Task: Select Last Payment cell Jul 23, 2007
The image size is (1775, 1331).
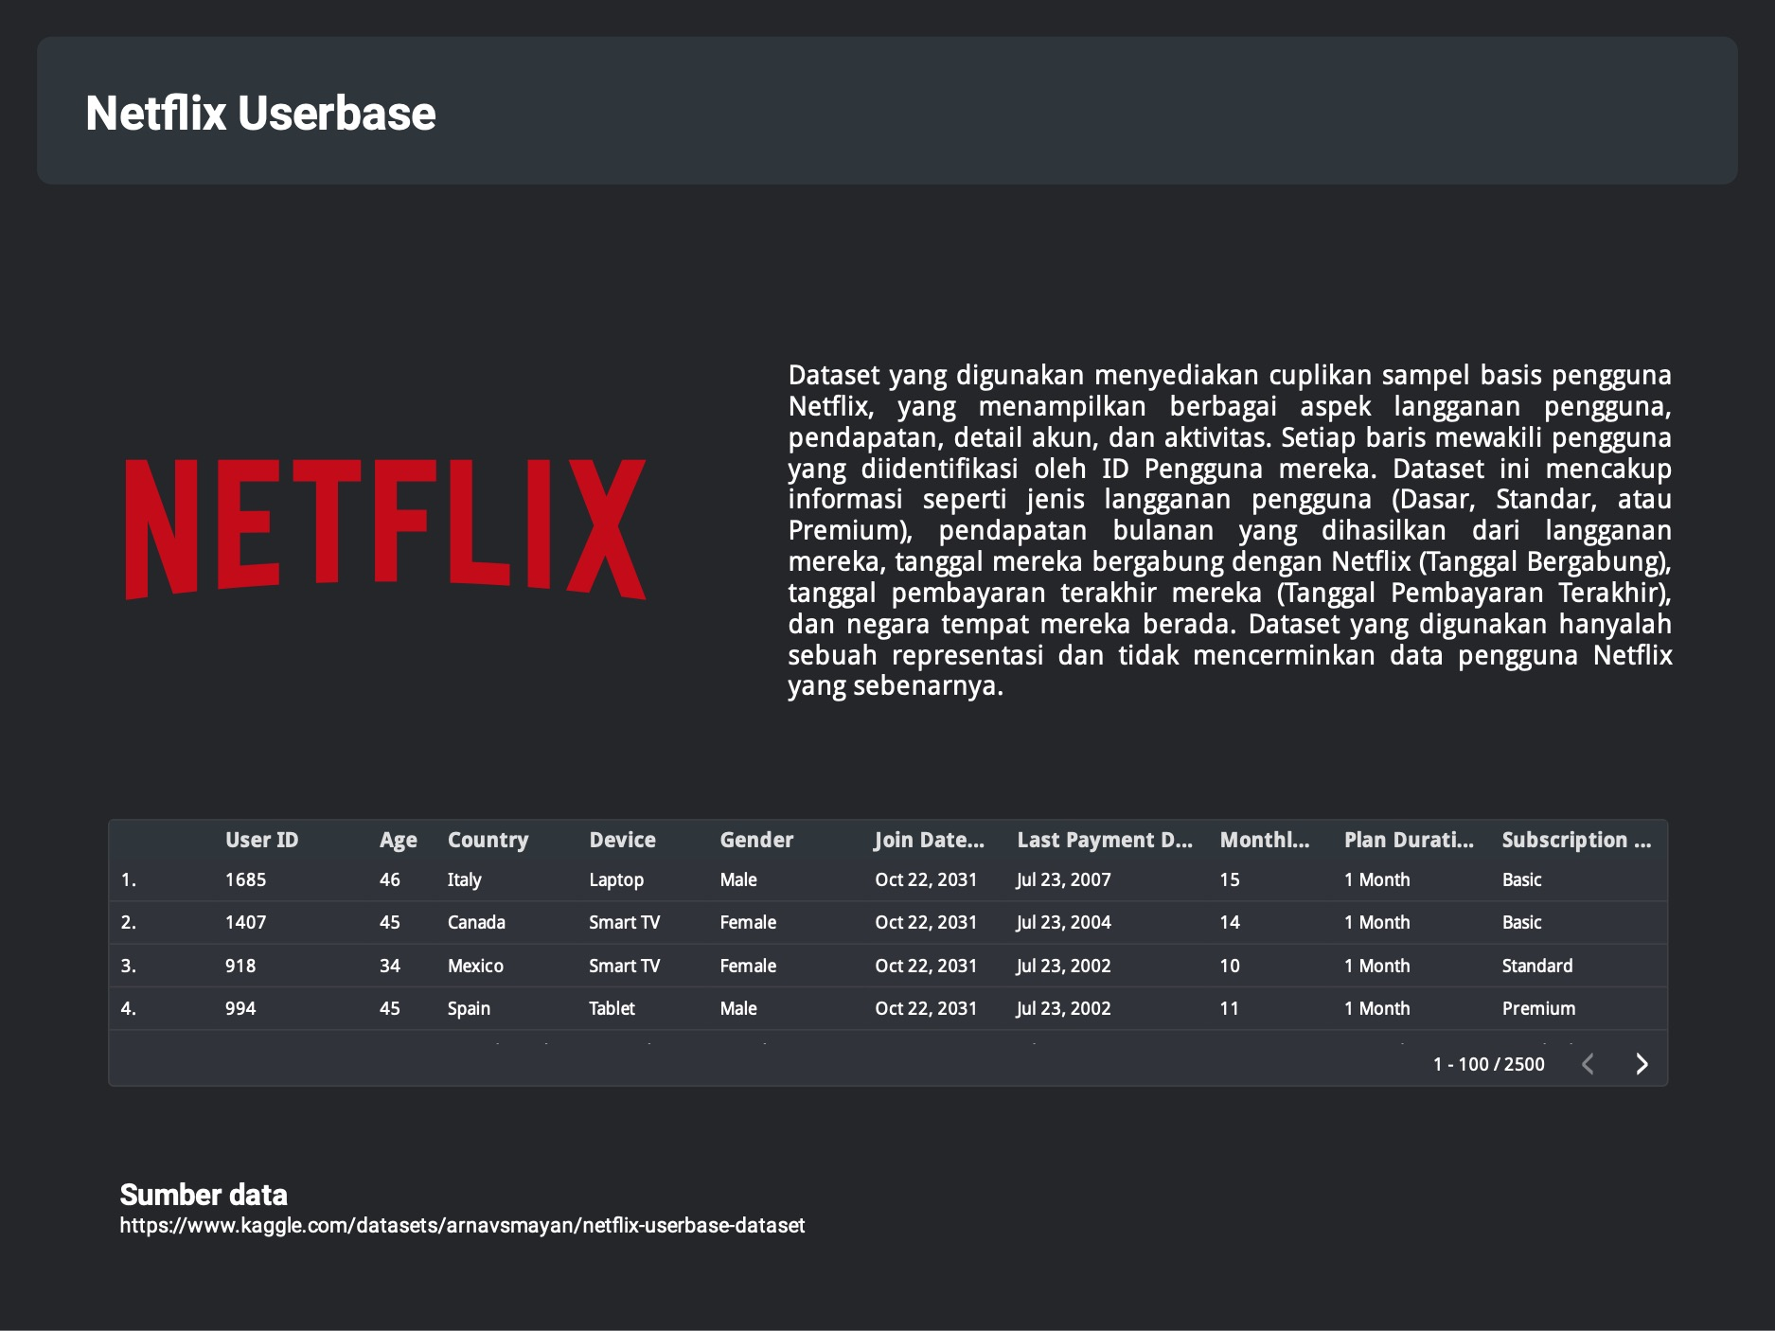Action: [1064, 879]
